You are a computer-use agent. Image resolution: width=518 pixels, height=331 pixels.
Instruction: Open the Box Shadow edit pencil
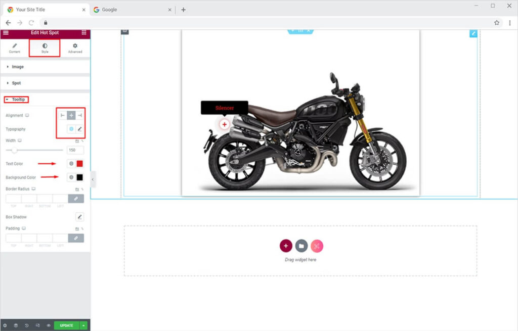[79, 217]
